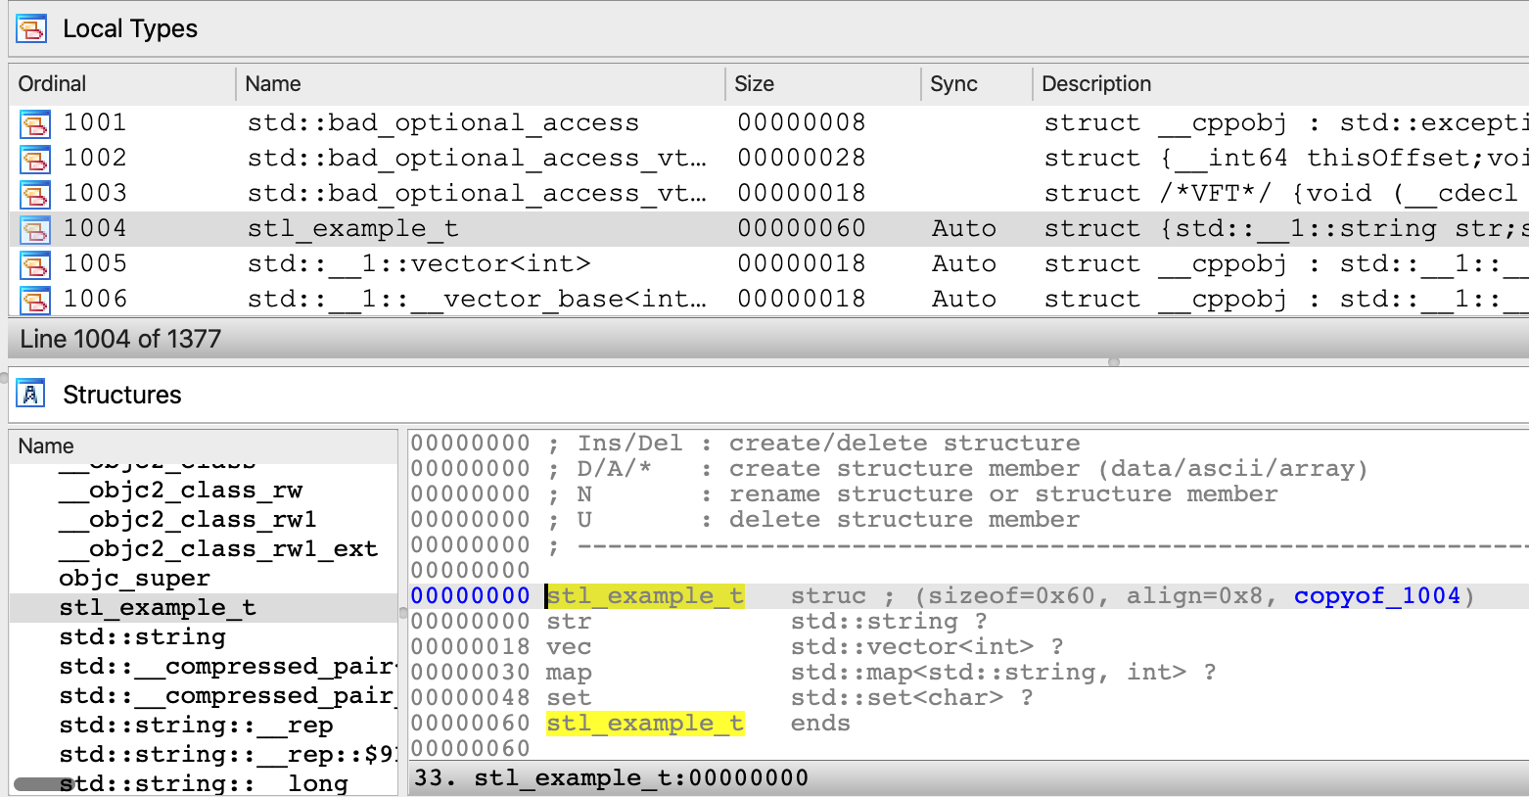The width and height of the screenshot is (1529, 797).
Task: Select the map member row in the struct view
Action: 685,672
